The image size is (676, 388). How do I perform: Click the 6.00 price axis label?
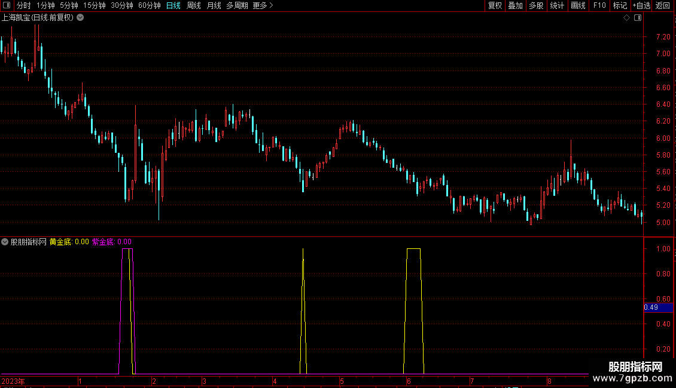tap(663, 138)
